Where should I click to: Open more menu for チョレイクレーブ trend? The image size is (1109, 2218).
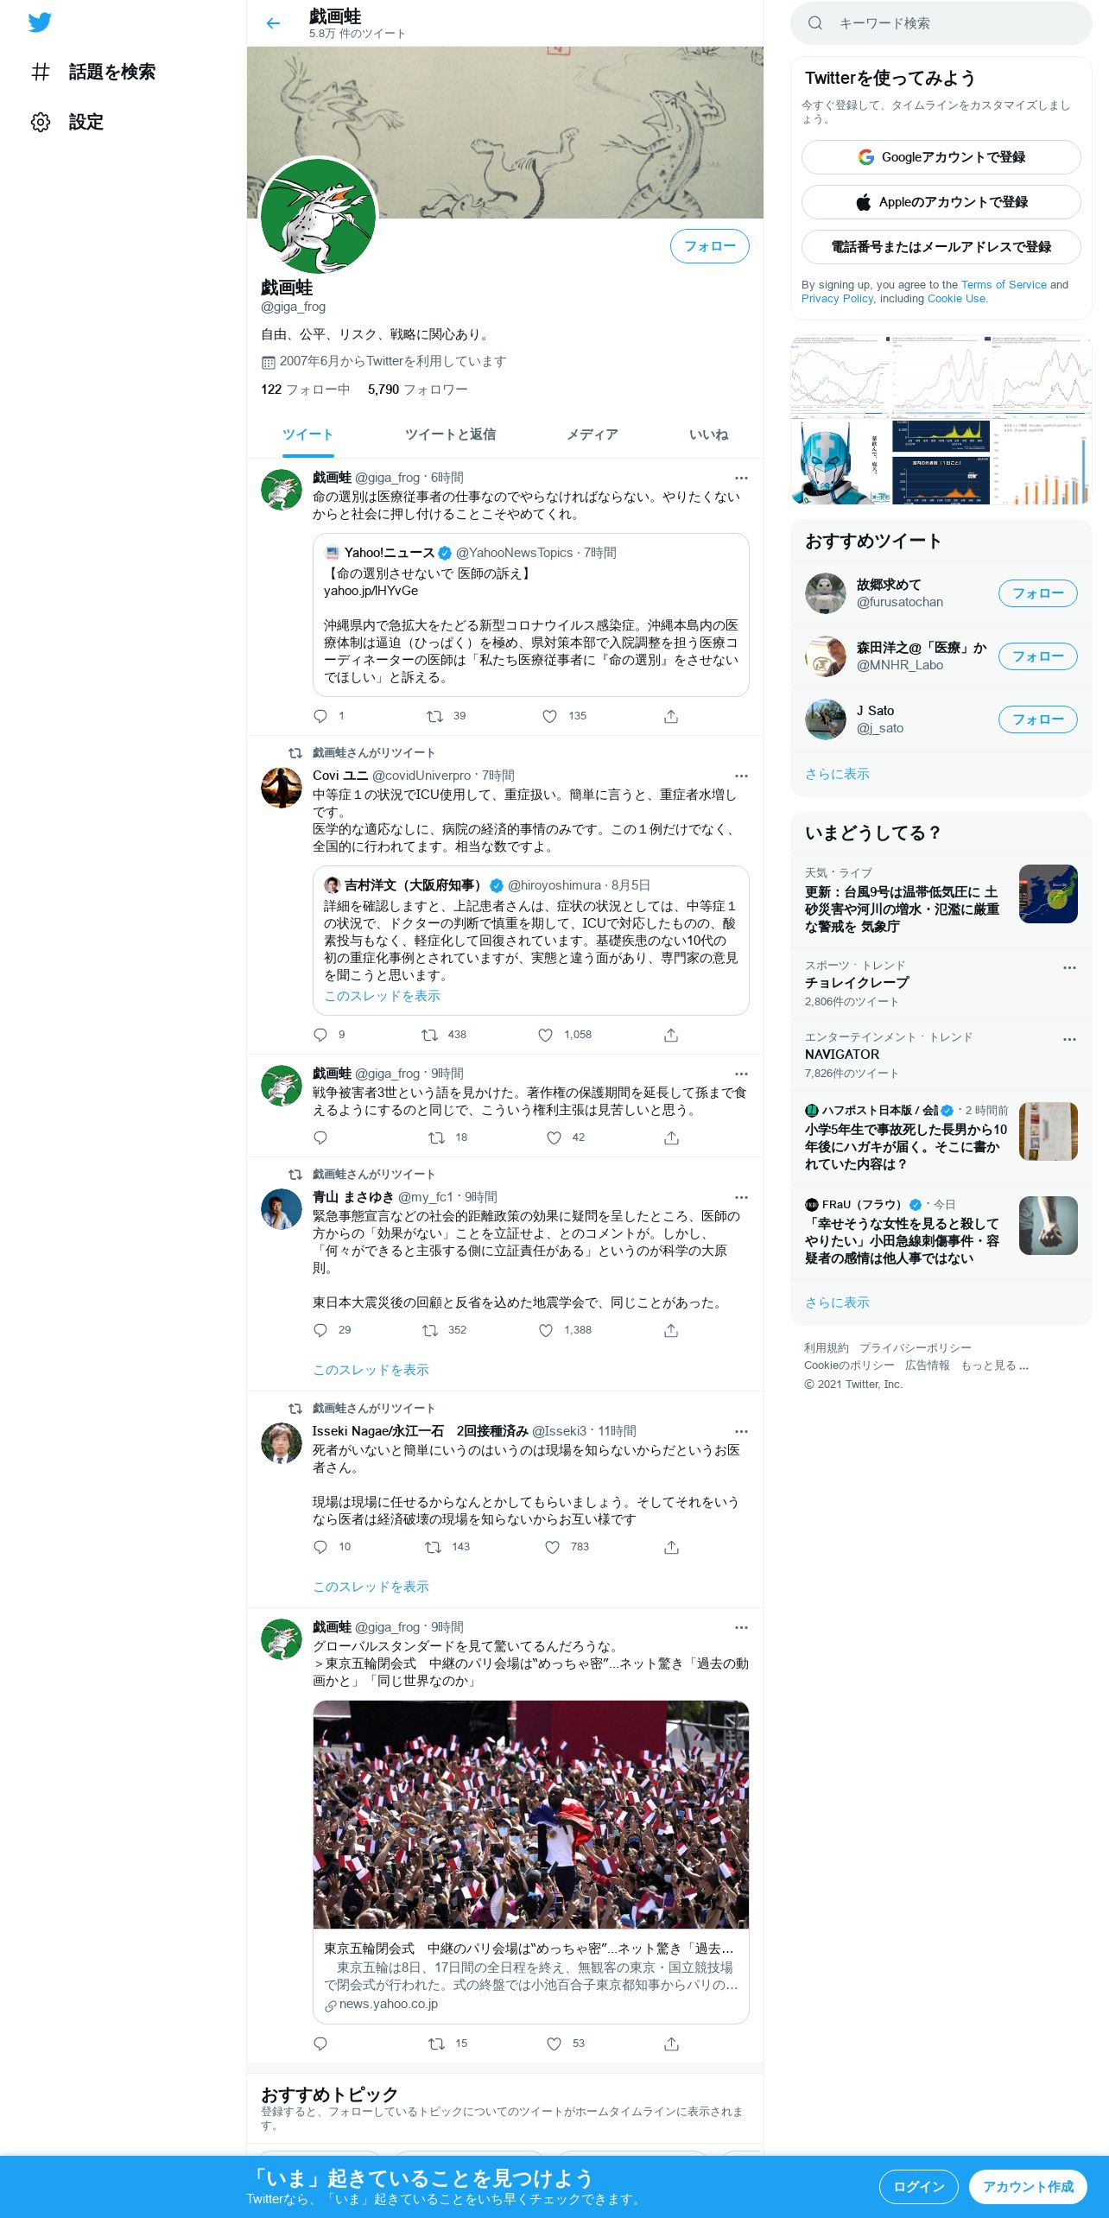(x=1069, y=967)
